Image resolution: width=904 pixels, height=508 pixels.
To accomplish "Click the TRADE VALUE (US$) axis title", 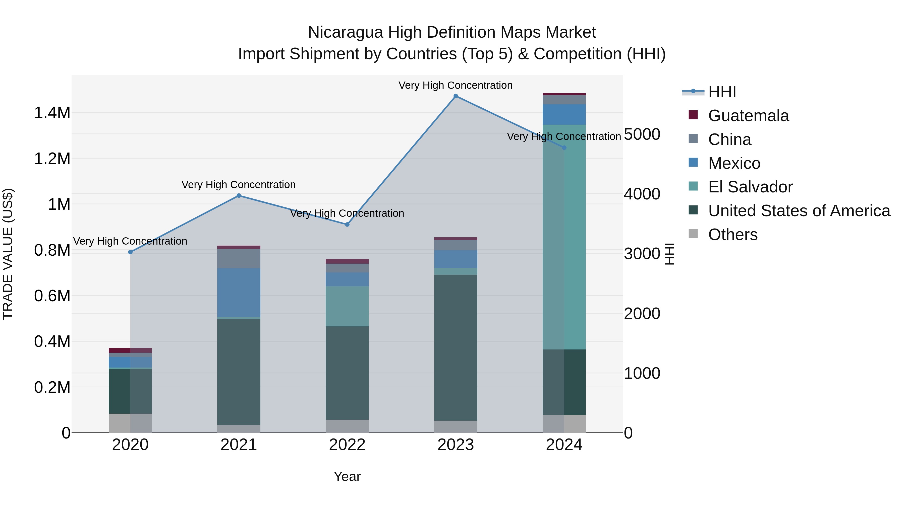I will (8, 254).
